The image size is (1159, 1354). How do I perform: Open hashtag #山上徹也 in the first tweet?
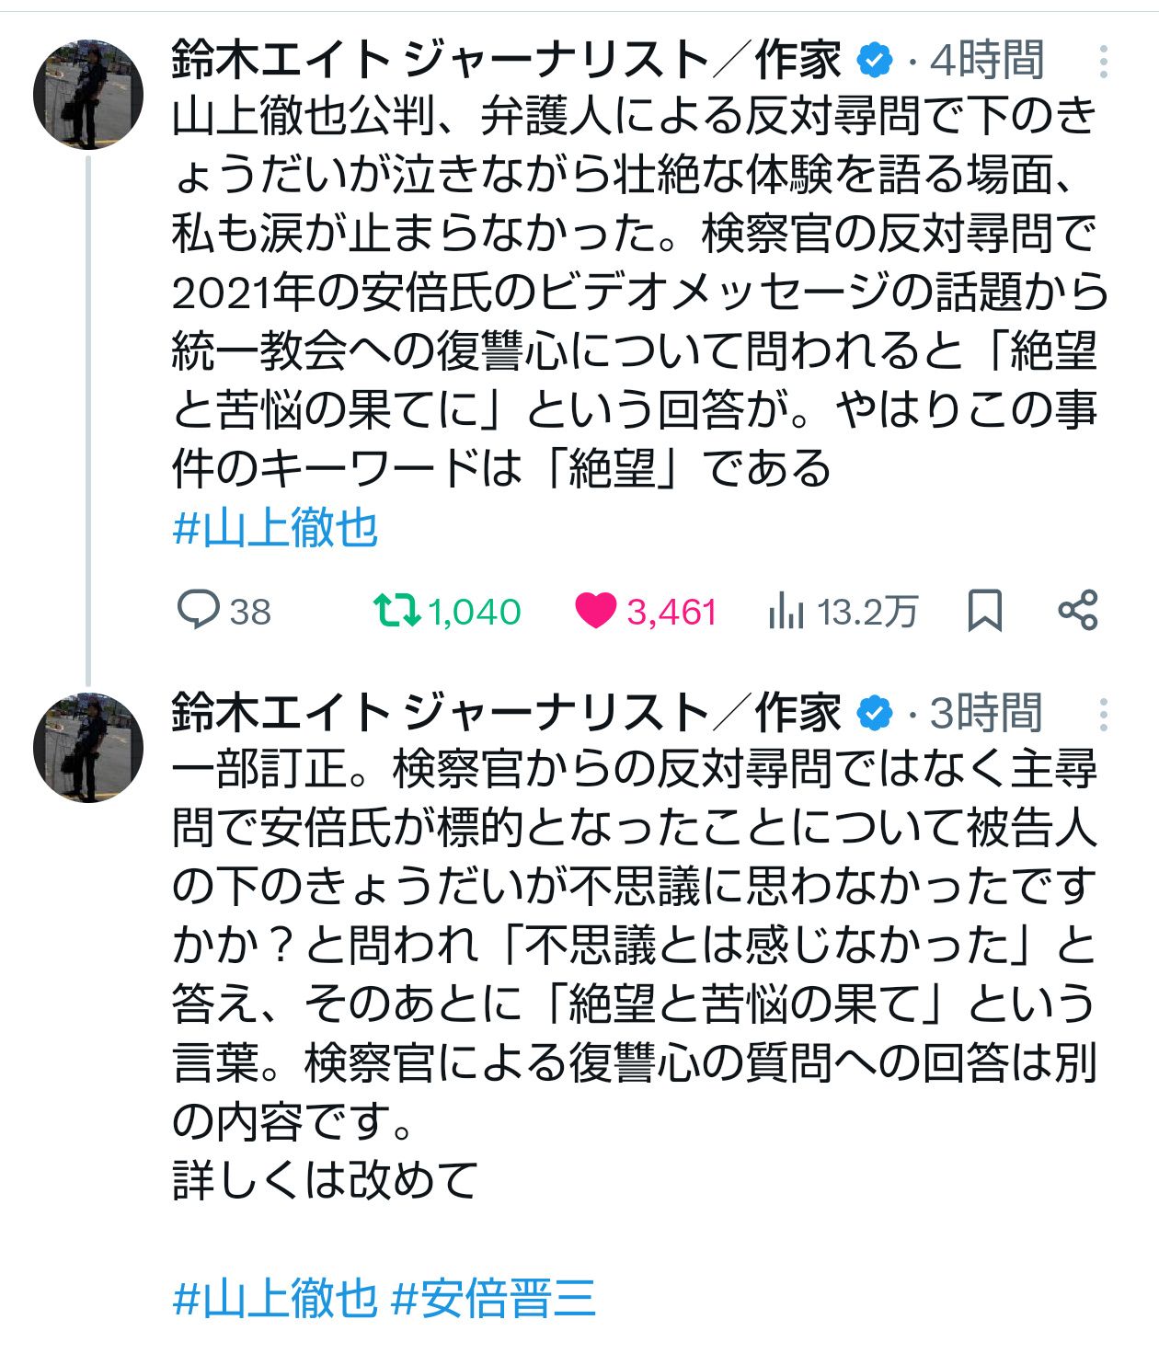coord(276,529)
